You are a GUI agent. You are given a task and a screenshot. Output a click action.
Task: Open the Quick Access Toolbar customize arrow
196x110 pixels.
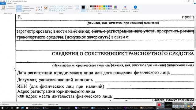[11, 1]
